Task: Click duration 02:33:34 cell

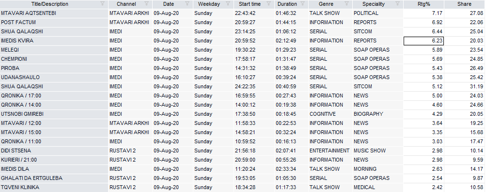Action: click(291, 169)
